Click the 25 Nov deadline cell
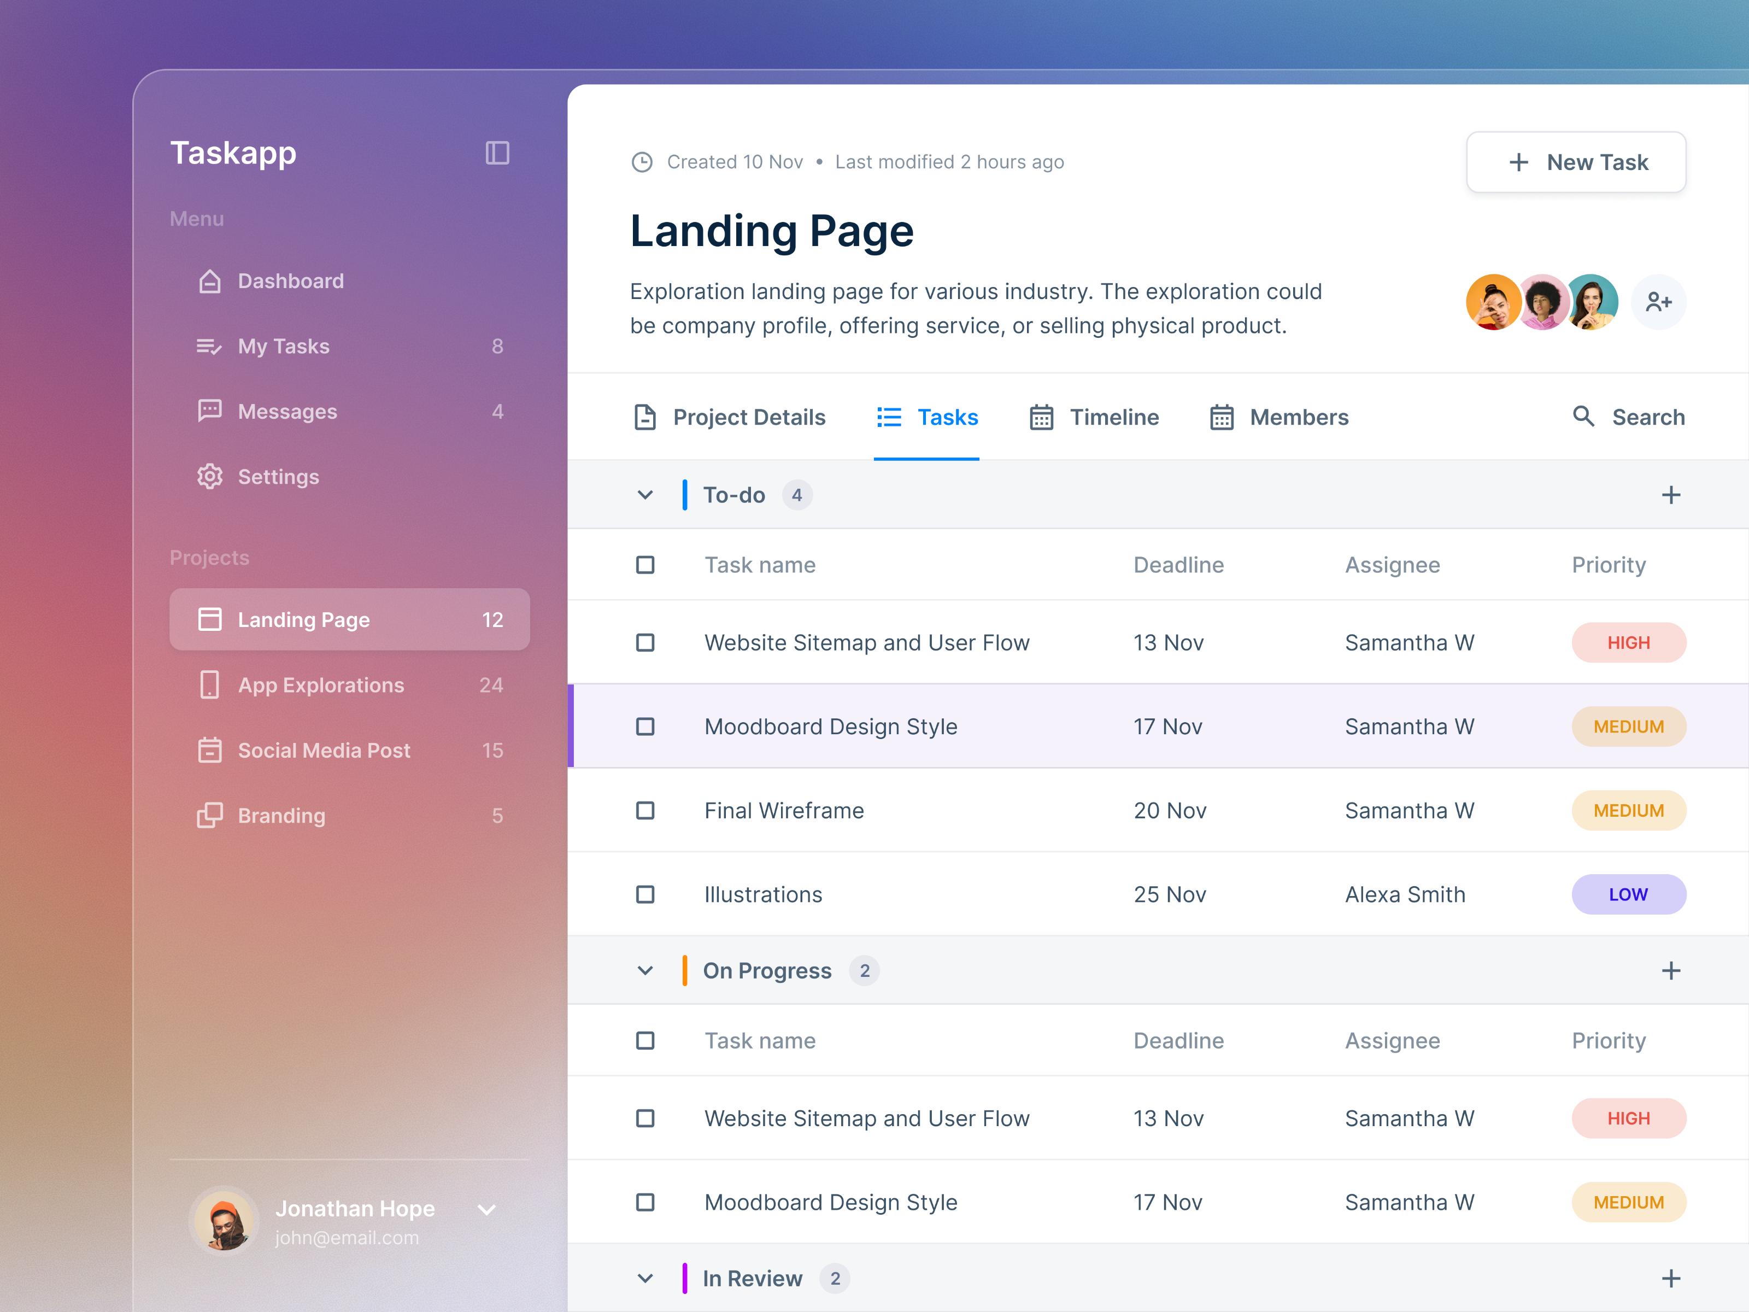The width and height of the screenshot is (1749, 1312). 1170,894
